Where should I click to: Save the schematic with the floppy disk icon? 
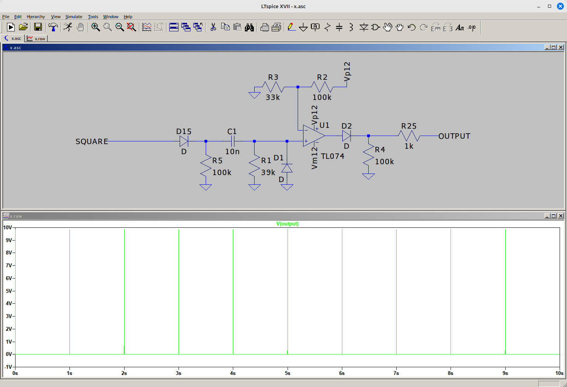pyautogui.click(x=38, y=27)
